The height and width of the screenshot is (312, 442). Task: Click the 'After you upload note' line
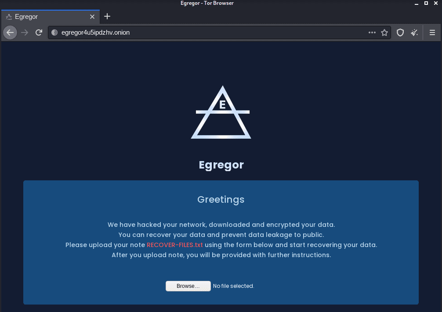coord(221,255)
